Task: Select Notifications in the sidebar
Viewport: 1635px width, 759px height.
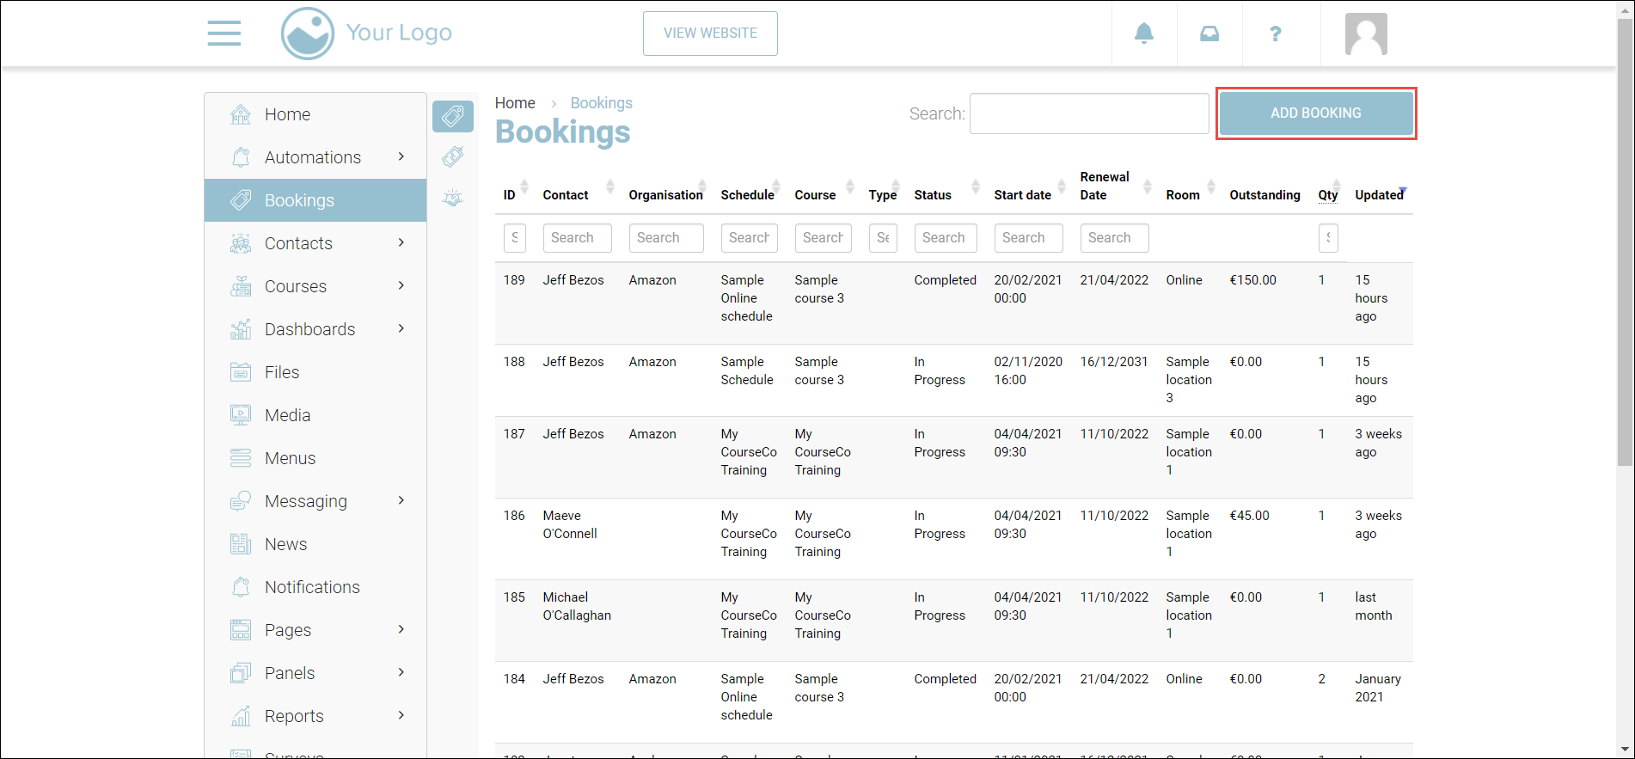Action: (x=312, y=587)
